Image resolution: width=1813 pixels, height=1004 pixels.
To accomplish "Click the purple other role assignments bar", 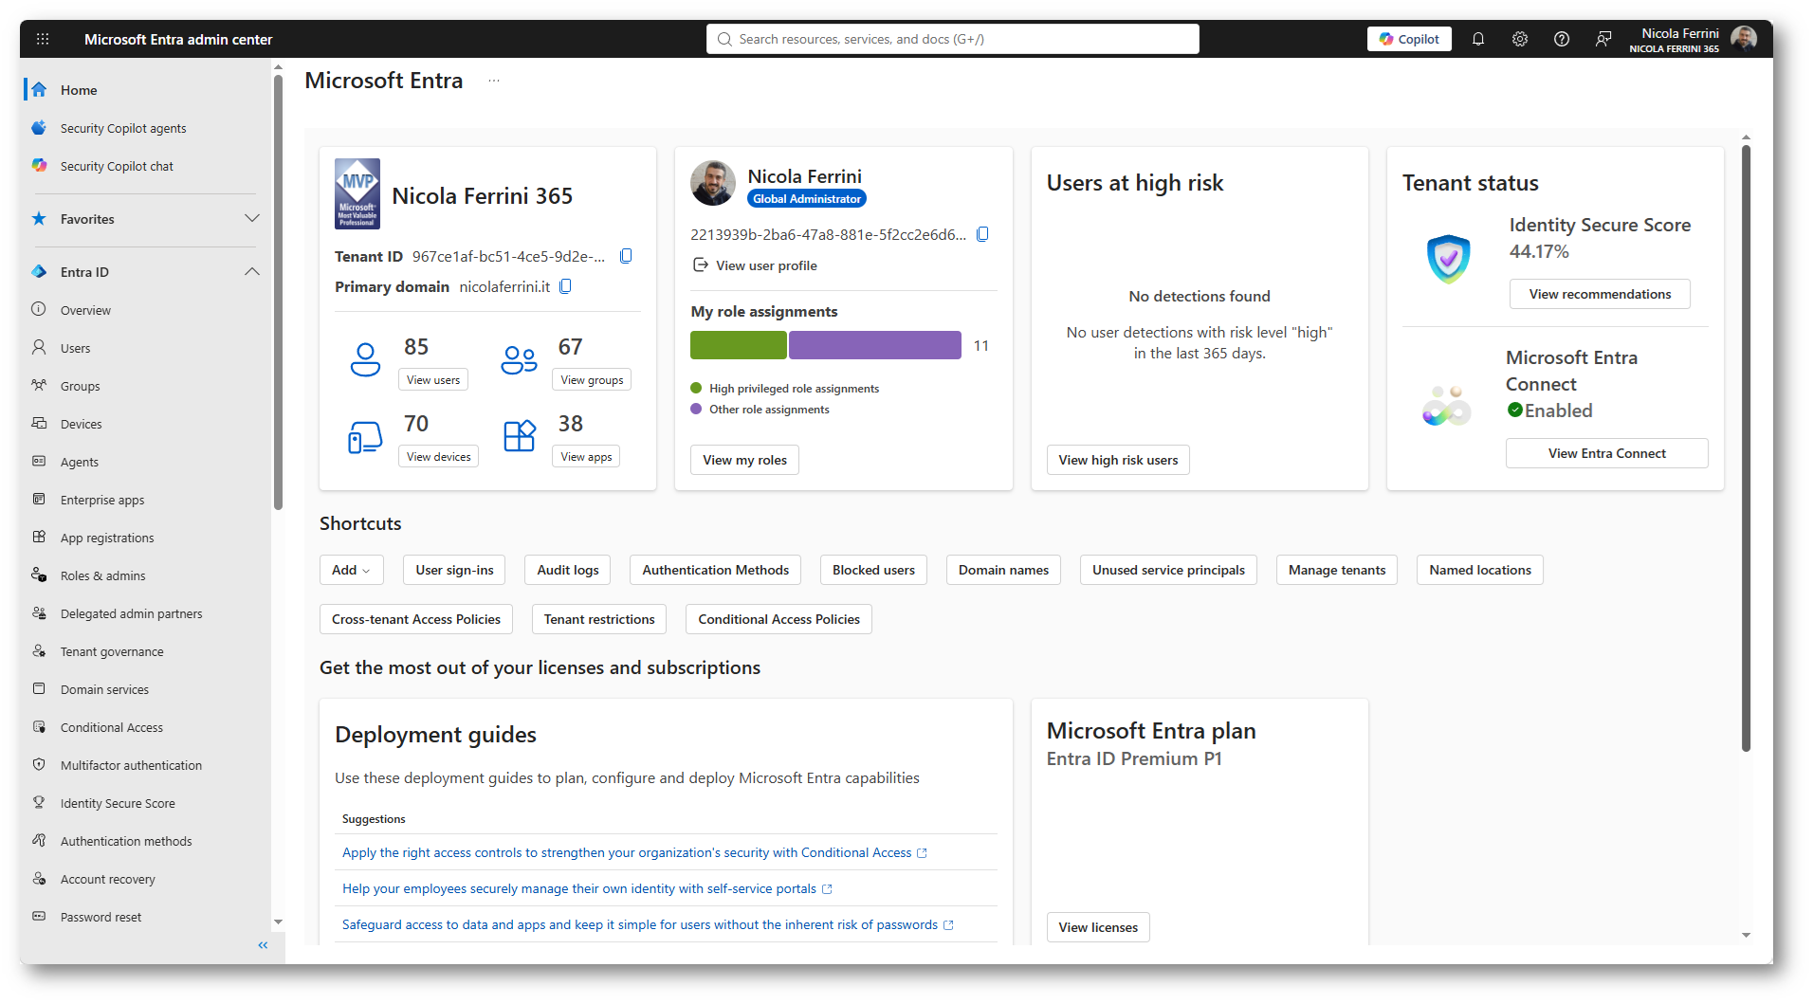I will point(874,345).
